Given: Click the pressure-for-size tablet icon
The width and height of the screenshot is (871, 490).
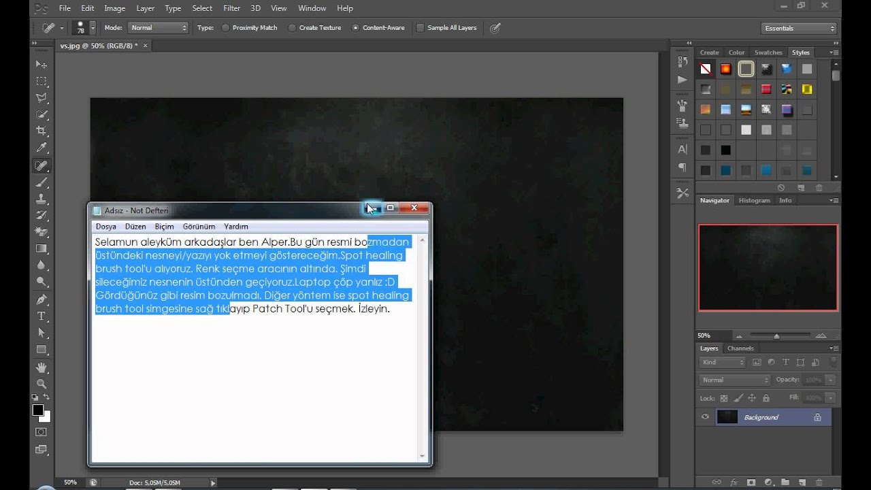Looking at the screenshot, I should tap(495, 28).
